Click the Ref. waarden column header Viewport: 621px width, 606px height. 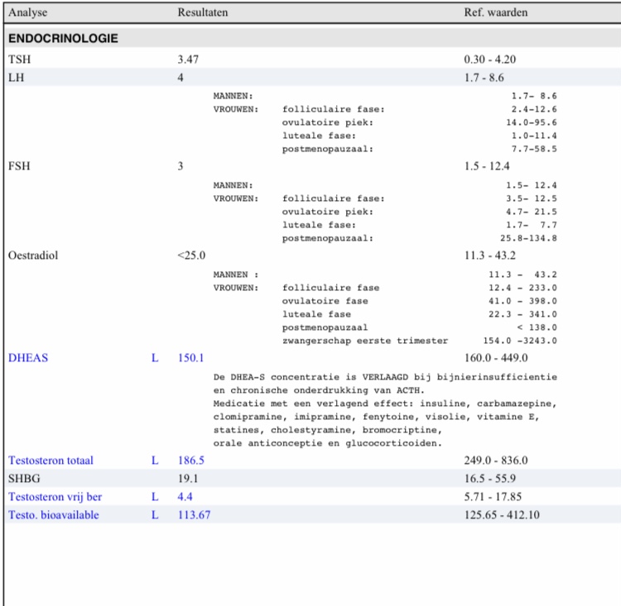coord(496,13)
